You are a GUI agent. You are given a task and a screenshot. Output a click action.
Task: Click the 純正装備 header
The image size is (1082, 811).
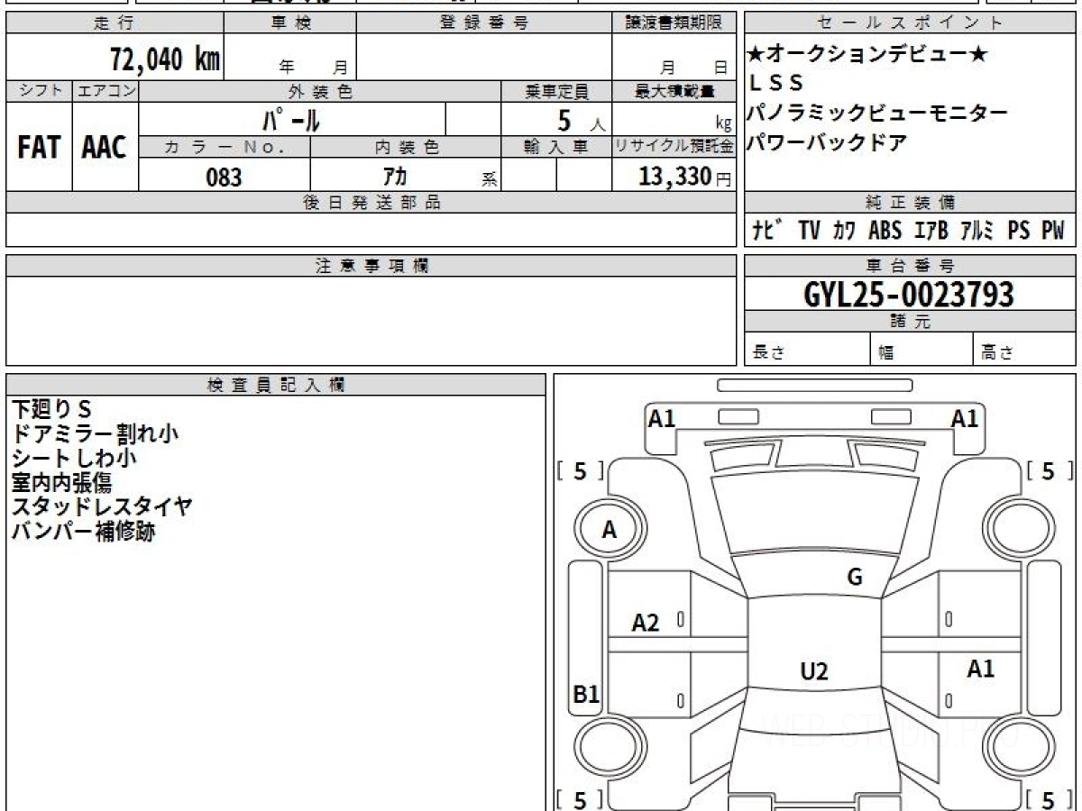coord(910,203)
